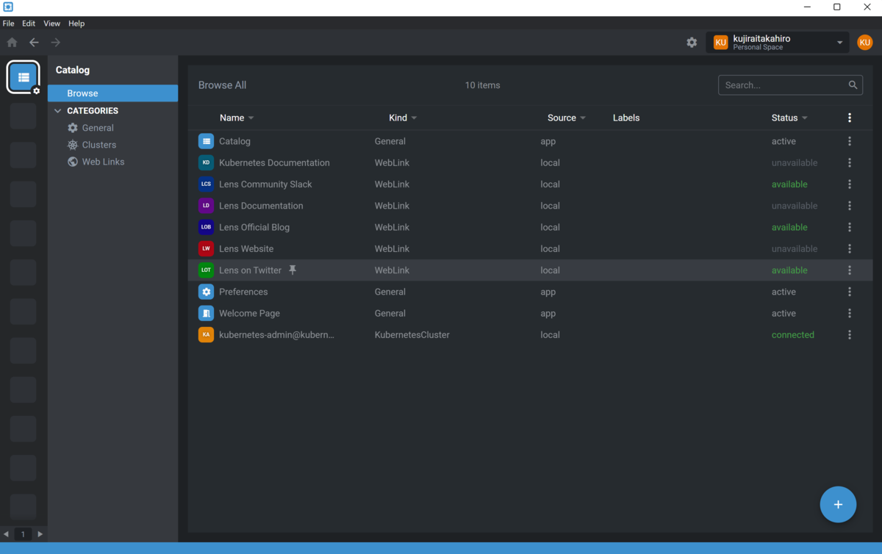Open three-dot menu for kubernetes-admin cluster
Image resolution: width=882 pixels, height=554 pixels.
[850, 334]
